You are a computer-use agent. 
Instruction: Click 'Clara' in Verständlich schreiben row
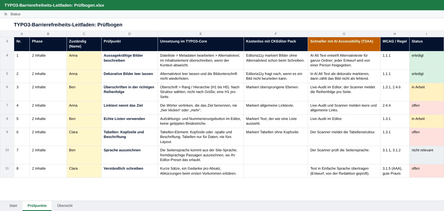point(84,171)
